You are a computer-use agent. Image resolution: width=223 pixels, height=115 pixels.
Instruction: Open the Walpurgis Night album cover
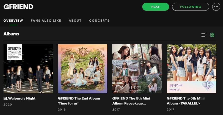click(x=28, y=69)
